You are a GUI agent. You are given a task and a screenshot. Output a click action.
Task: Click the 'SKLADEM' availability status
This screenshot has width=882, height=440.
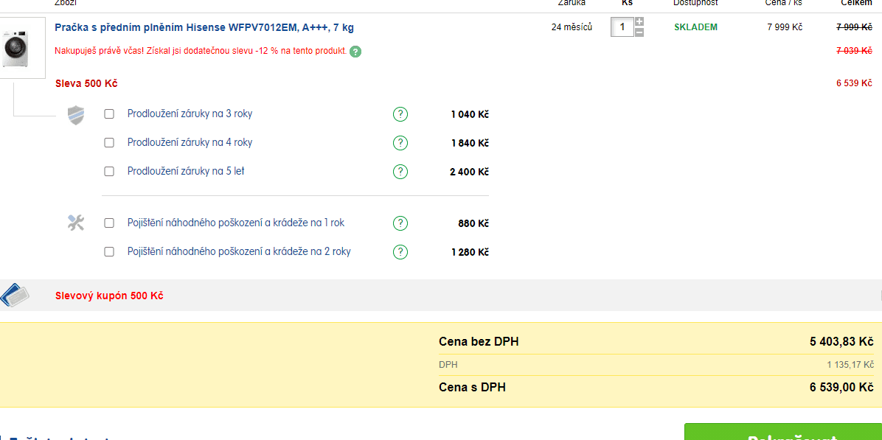tap(696, 27)
